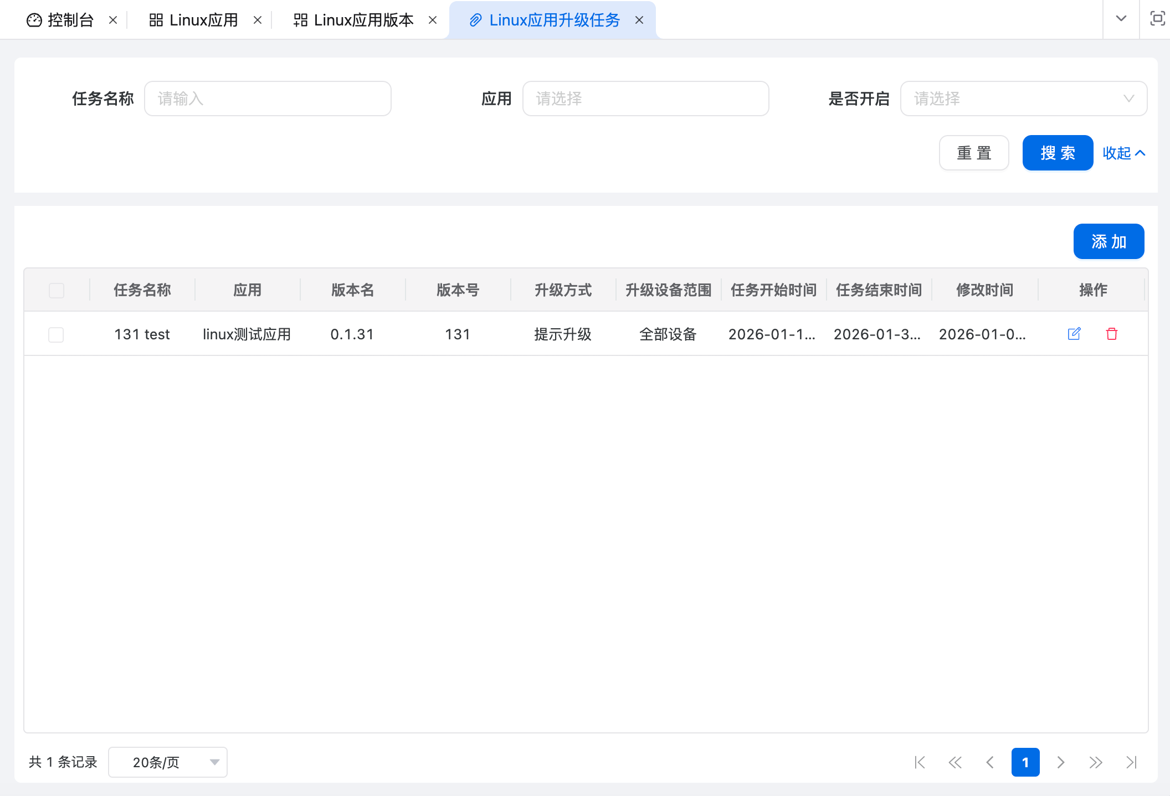This screenshot has height=796, width=1170.
Task: Edit the 131 test task row
Action: tap(1074, 334)
